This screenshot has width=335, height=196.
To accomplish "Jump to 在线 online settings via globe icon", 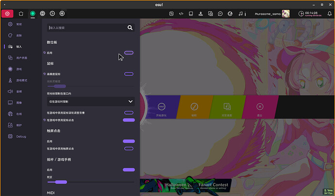I will (x=10, y=114).
